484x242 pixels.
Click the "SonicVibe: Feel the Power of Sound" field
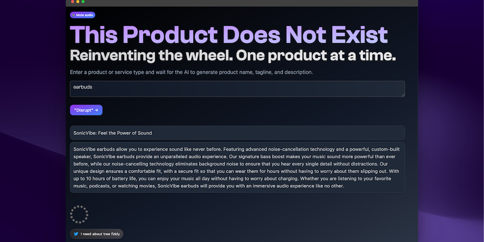[x=237, y=133]
